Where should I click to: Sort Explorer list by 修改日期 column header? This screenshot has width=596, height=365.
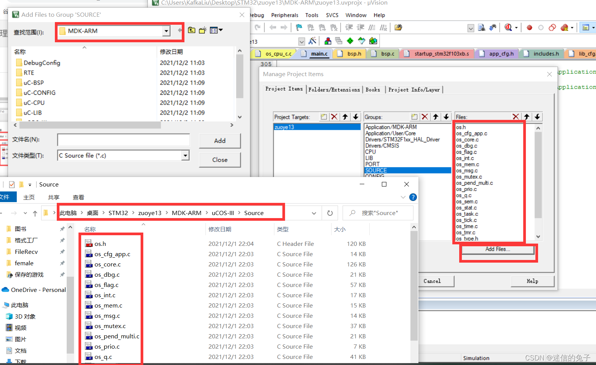pos(220,229)
